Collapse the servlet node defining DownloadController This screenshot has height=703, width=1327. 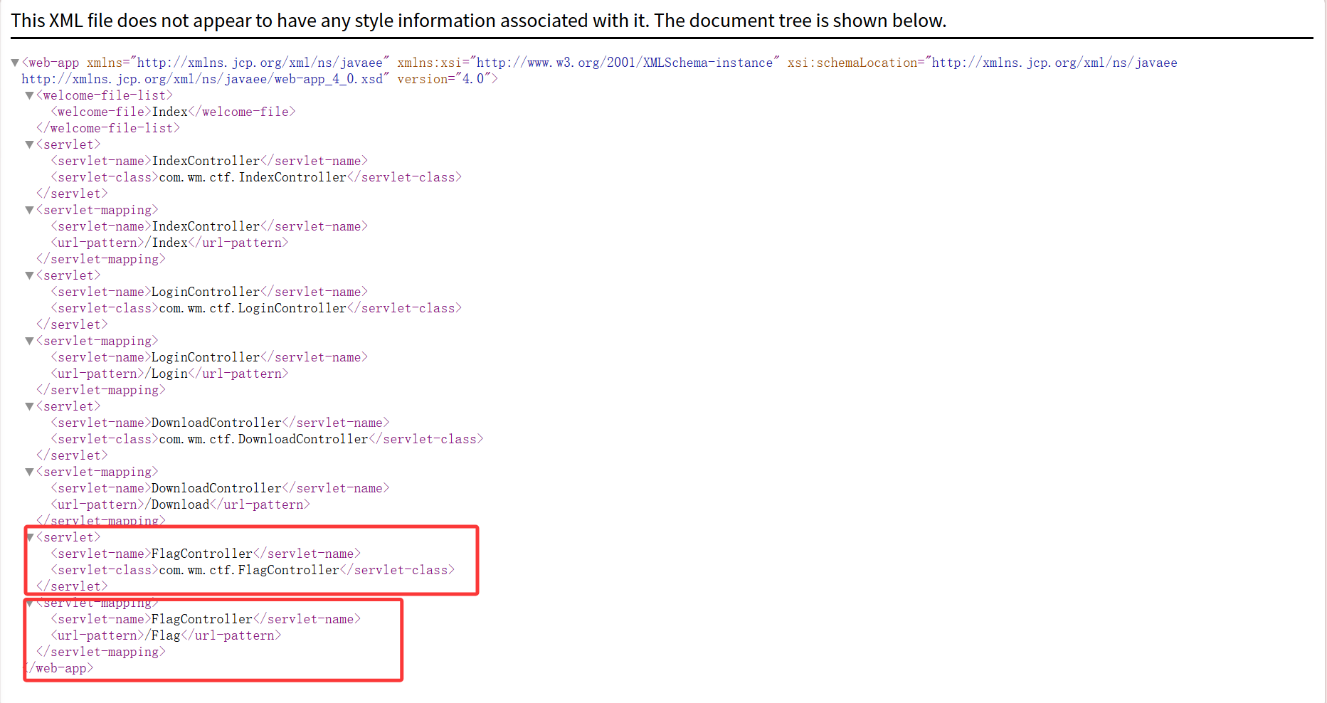[29, 406]
